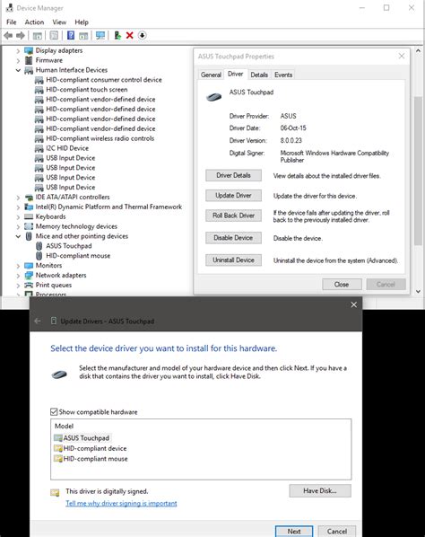Click the Forward arrow in Device Manager toolbar
This screenshot has width=425, height=537.
pos(21,35)
